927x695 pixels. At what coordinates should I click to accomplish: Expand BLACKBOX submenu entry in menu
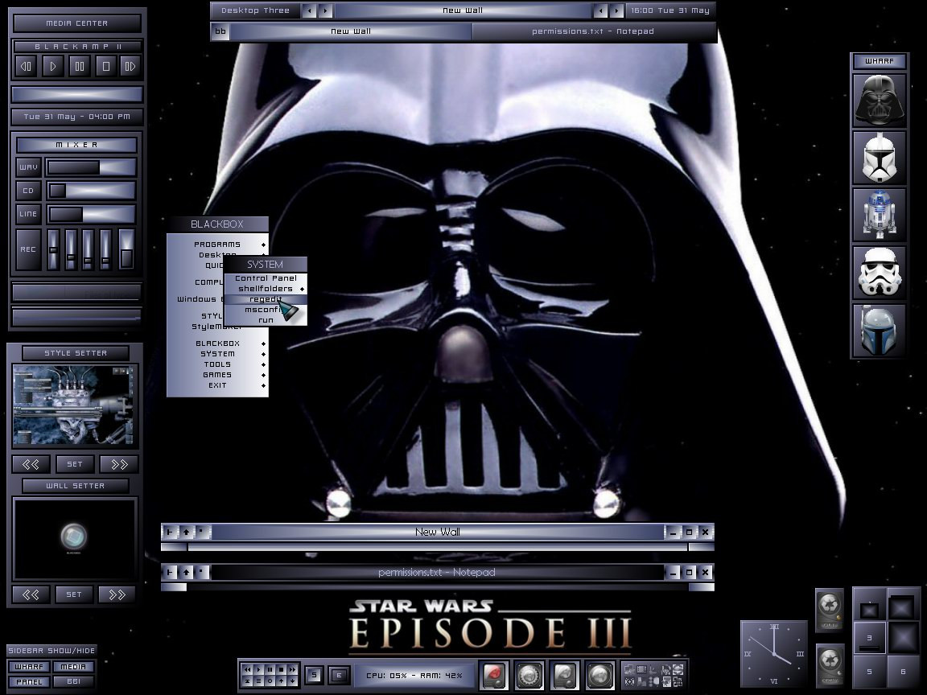pyautogui.click(x=217, y=343)
